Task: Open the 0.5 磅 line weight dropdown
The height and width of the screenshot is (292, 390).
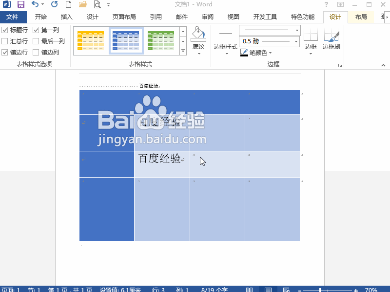Action: click(296, 41)
